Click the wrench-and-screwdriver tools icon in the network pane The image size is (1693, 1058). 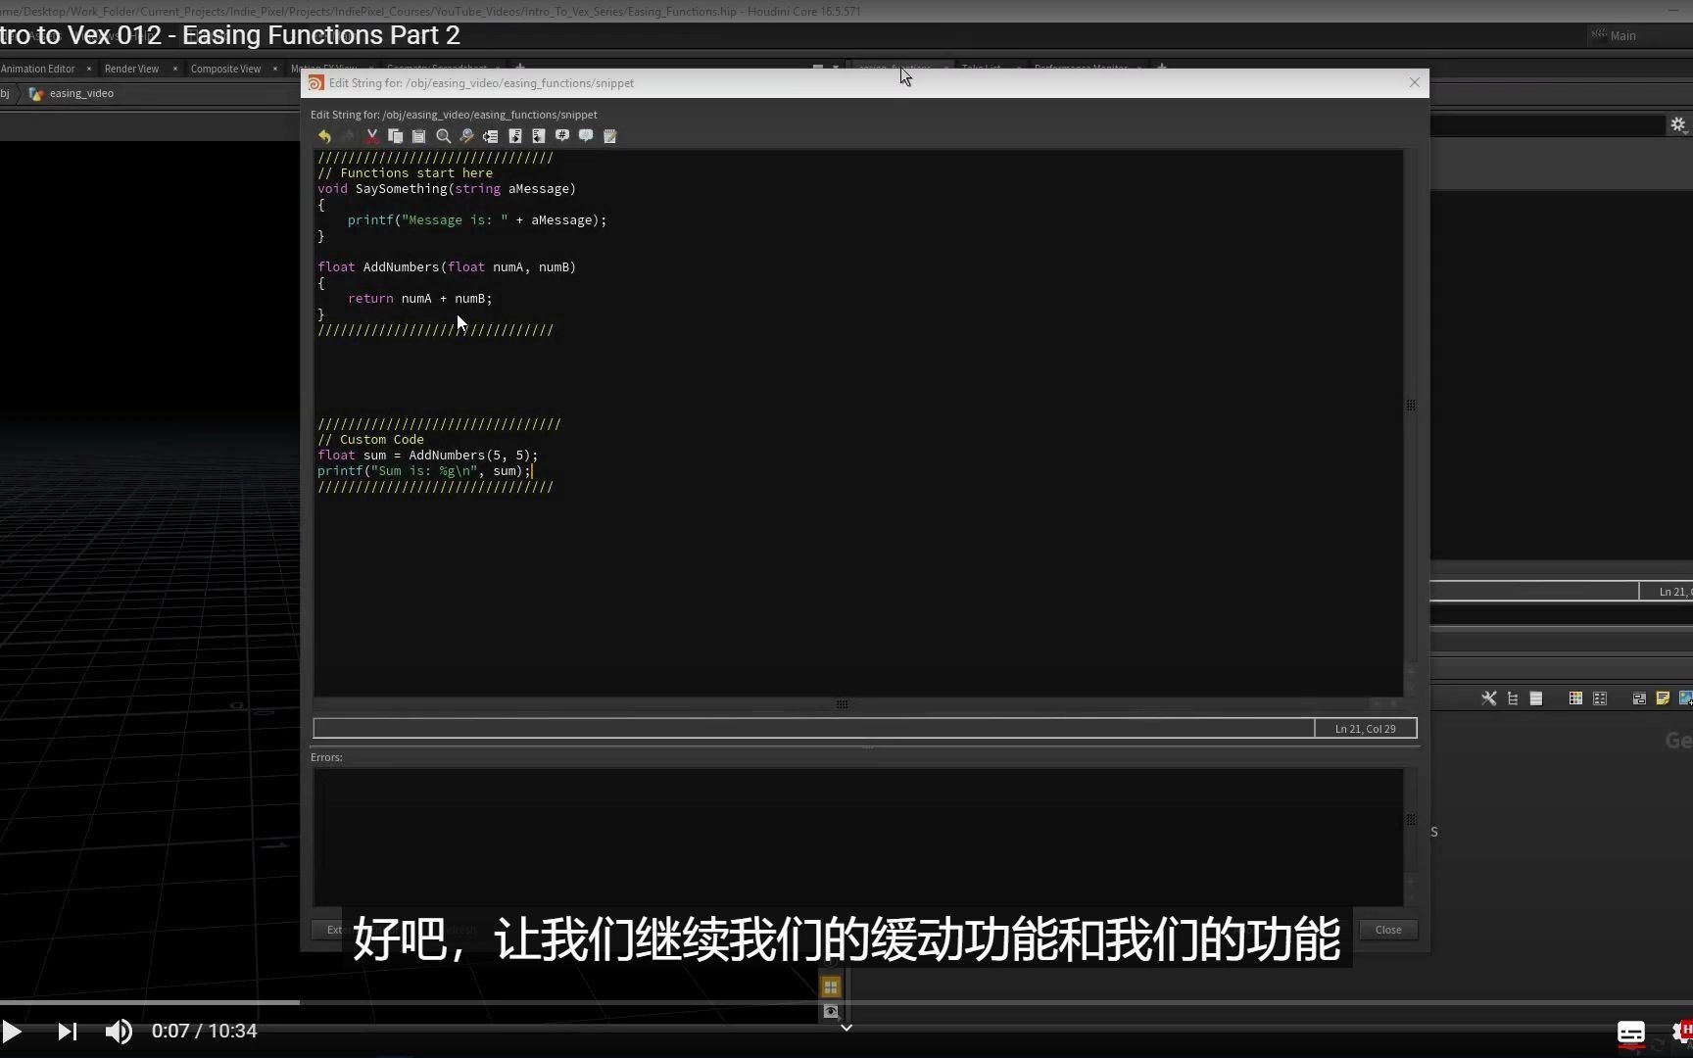pos(1489,698)
